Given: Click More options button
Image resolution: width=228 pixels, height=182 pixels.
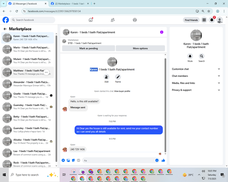Looking at the screenshot, I should pyautogui.click(x=140, y=48).
